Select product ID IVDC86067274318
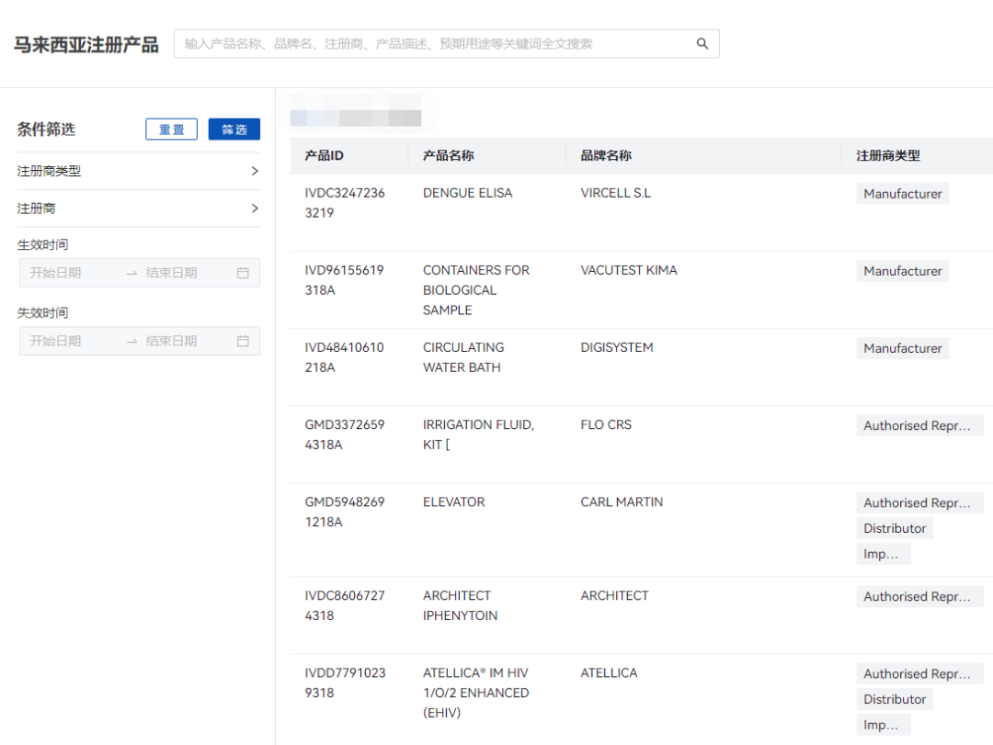The image size is (993, 745). (345, 605)
